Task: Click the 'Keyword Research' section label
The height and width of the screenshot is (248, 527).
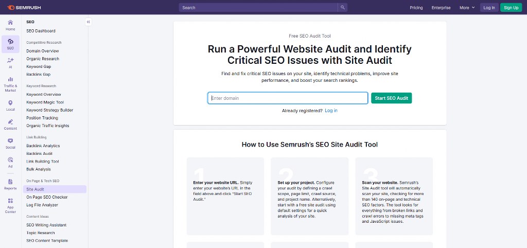Action: [x=41, y=86]
